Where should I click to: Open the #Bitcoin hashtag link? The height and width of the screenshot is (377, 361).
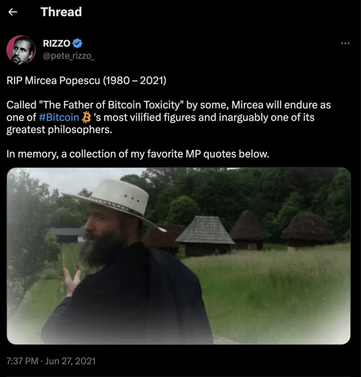[59, 117]
